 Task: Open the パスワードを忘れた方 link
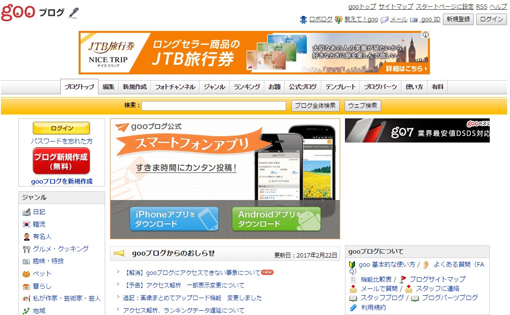click(x=61, y=142)
